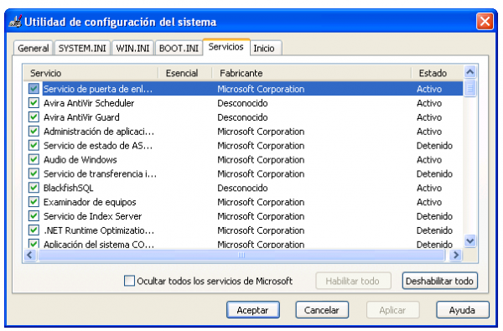Click the service list scroll down arrow
The image size is (503, 331).
pyautogui.click(x=470, y=240)
